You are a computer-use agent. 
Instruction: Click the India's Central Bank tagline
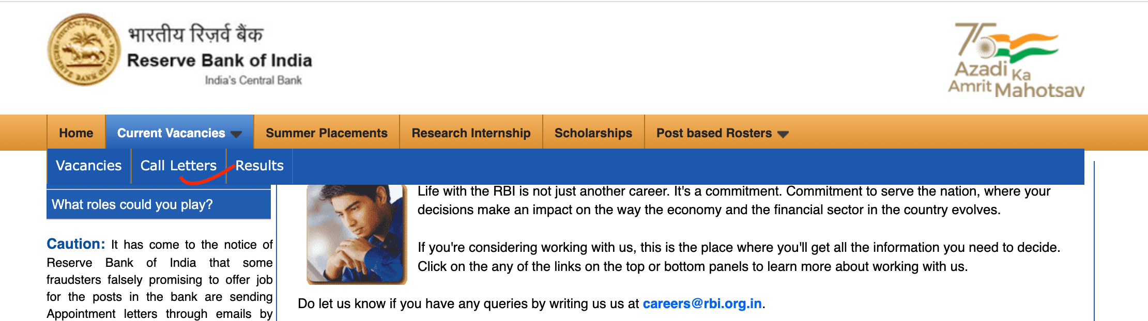tap(253, 80)
